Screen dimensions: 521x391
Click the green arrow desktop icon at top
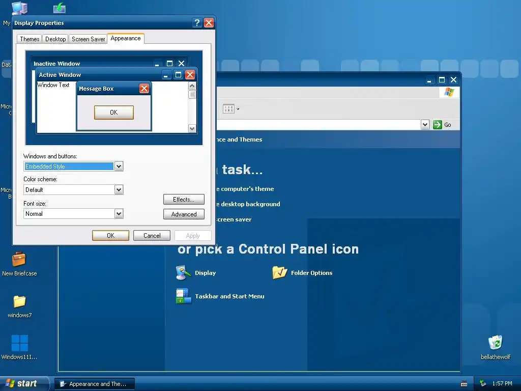(60, 7)
